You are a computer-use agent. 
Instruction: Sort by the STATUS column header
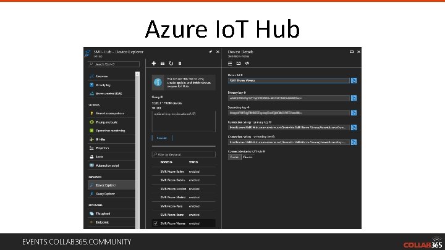pos(193,162)
